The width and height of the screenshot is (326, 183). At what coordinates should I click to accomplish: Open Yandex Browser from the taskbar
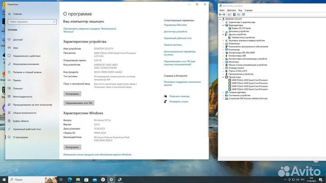(103, 180)
